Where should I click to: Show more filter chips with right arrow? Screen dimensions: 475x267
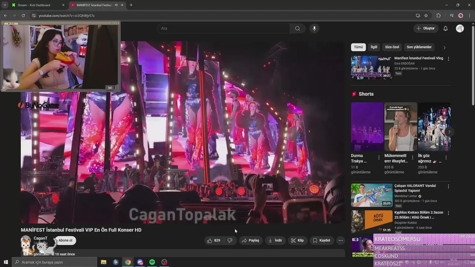[x=444, y=47]
